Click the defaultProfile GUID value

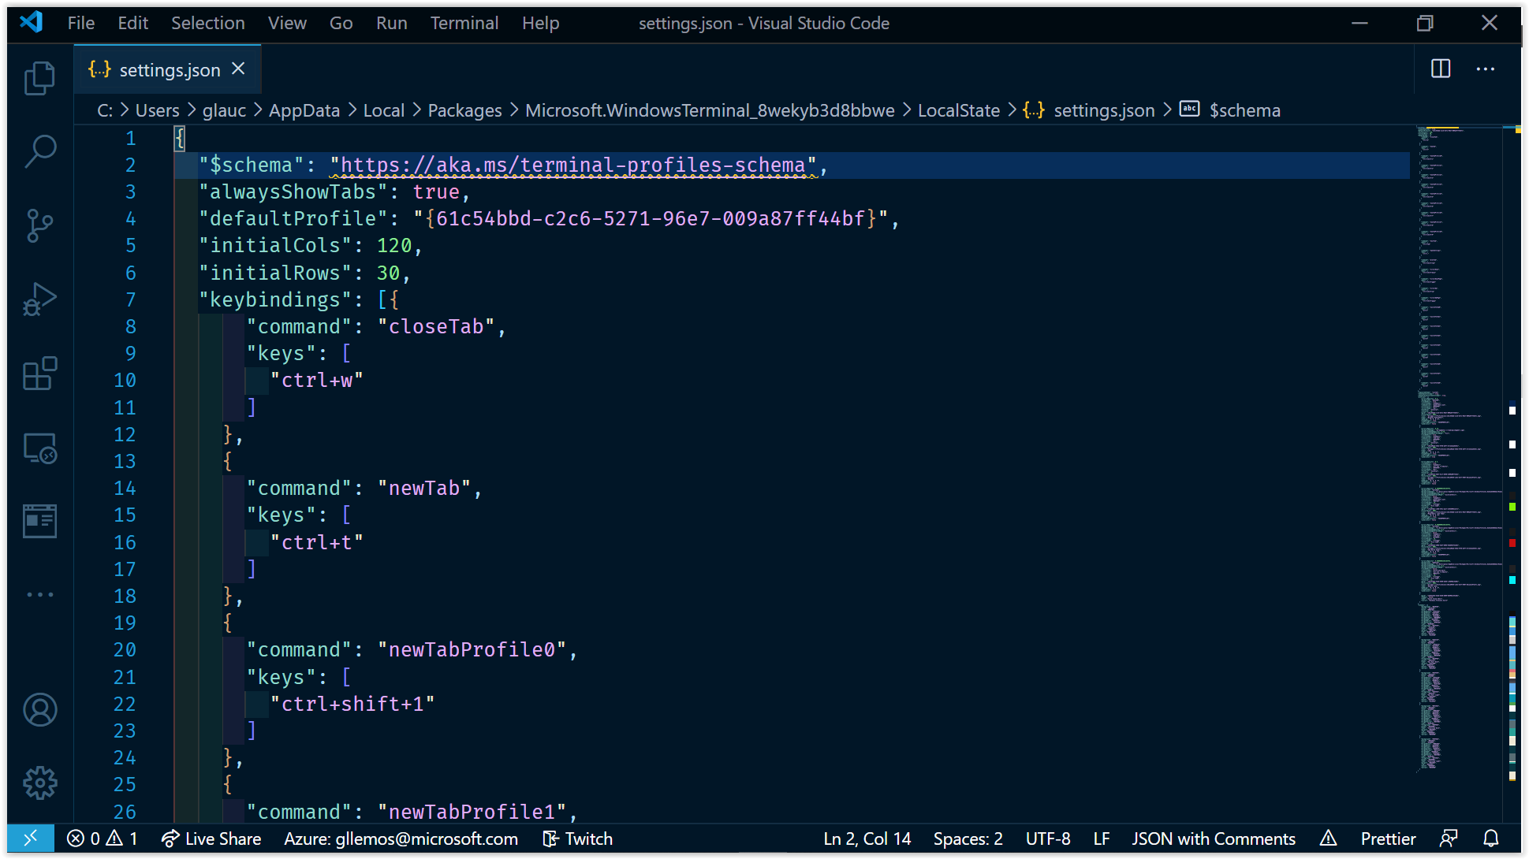pyautogui.click(x=651, y=218)
